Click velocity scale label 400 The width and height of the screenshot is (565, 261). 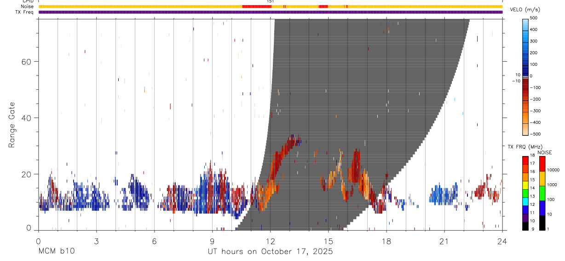tap(534, 29)
